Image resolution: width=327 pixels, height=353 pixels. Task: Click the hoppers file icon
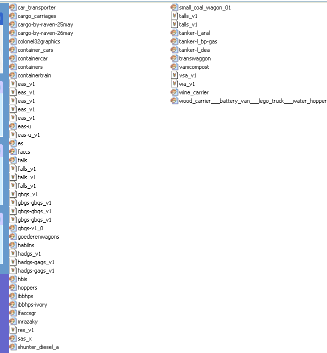point(13,288)
